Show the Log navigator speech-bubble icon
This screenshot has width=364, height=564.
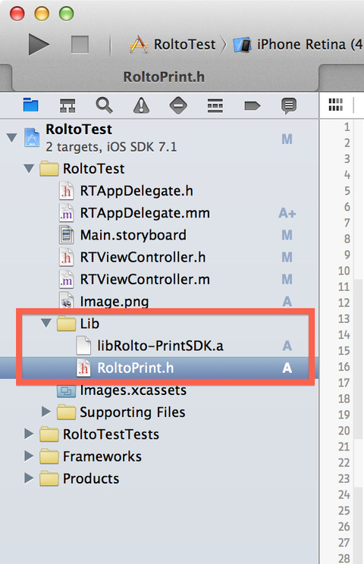[x=289, y=106]
